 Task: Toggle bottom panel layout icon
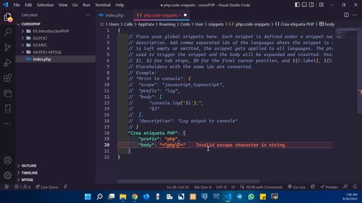[x=304, y=5]
